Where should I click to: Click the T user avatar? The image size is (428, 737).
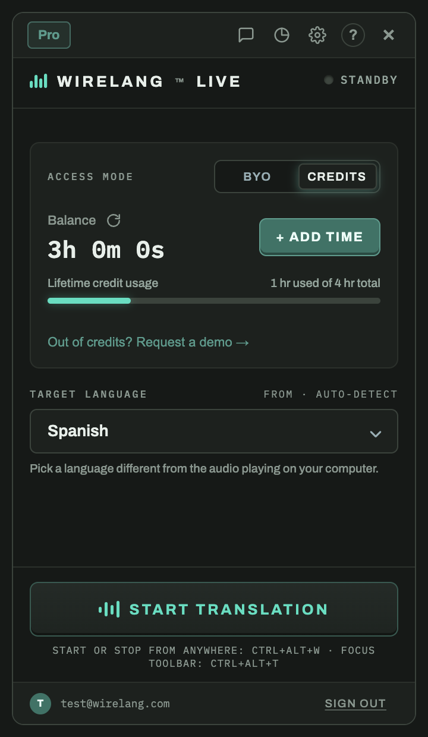[x=40, y=704]
